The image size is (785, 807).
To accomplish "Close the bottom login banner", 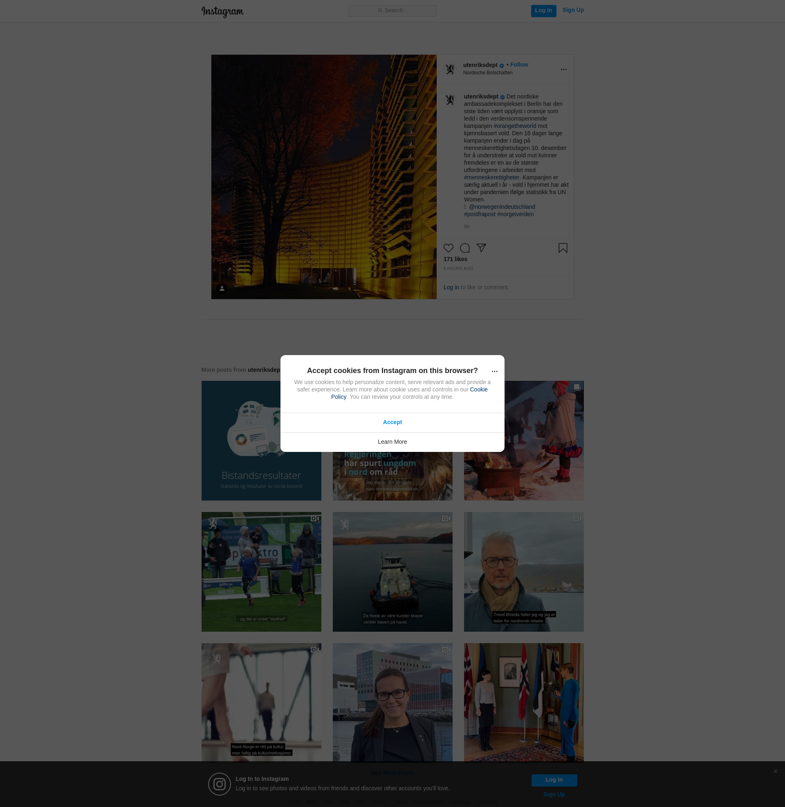I will coord(775,771).
